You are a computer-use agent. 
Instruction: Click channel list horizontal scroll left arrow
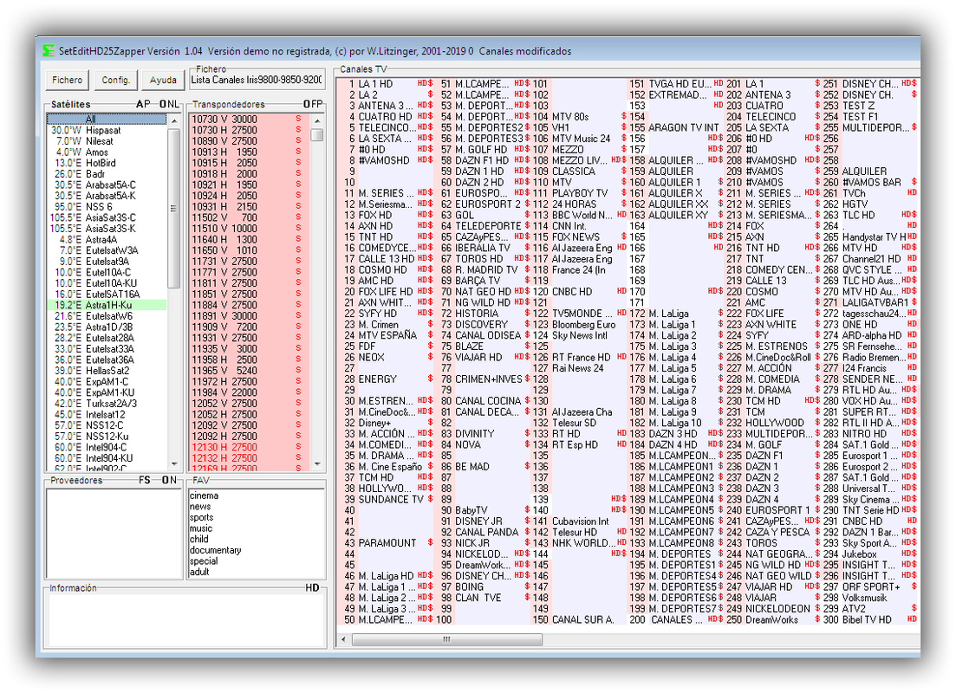(x=344, y=639)
